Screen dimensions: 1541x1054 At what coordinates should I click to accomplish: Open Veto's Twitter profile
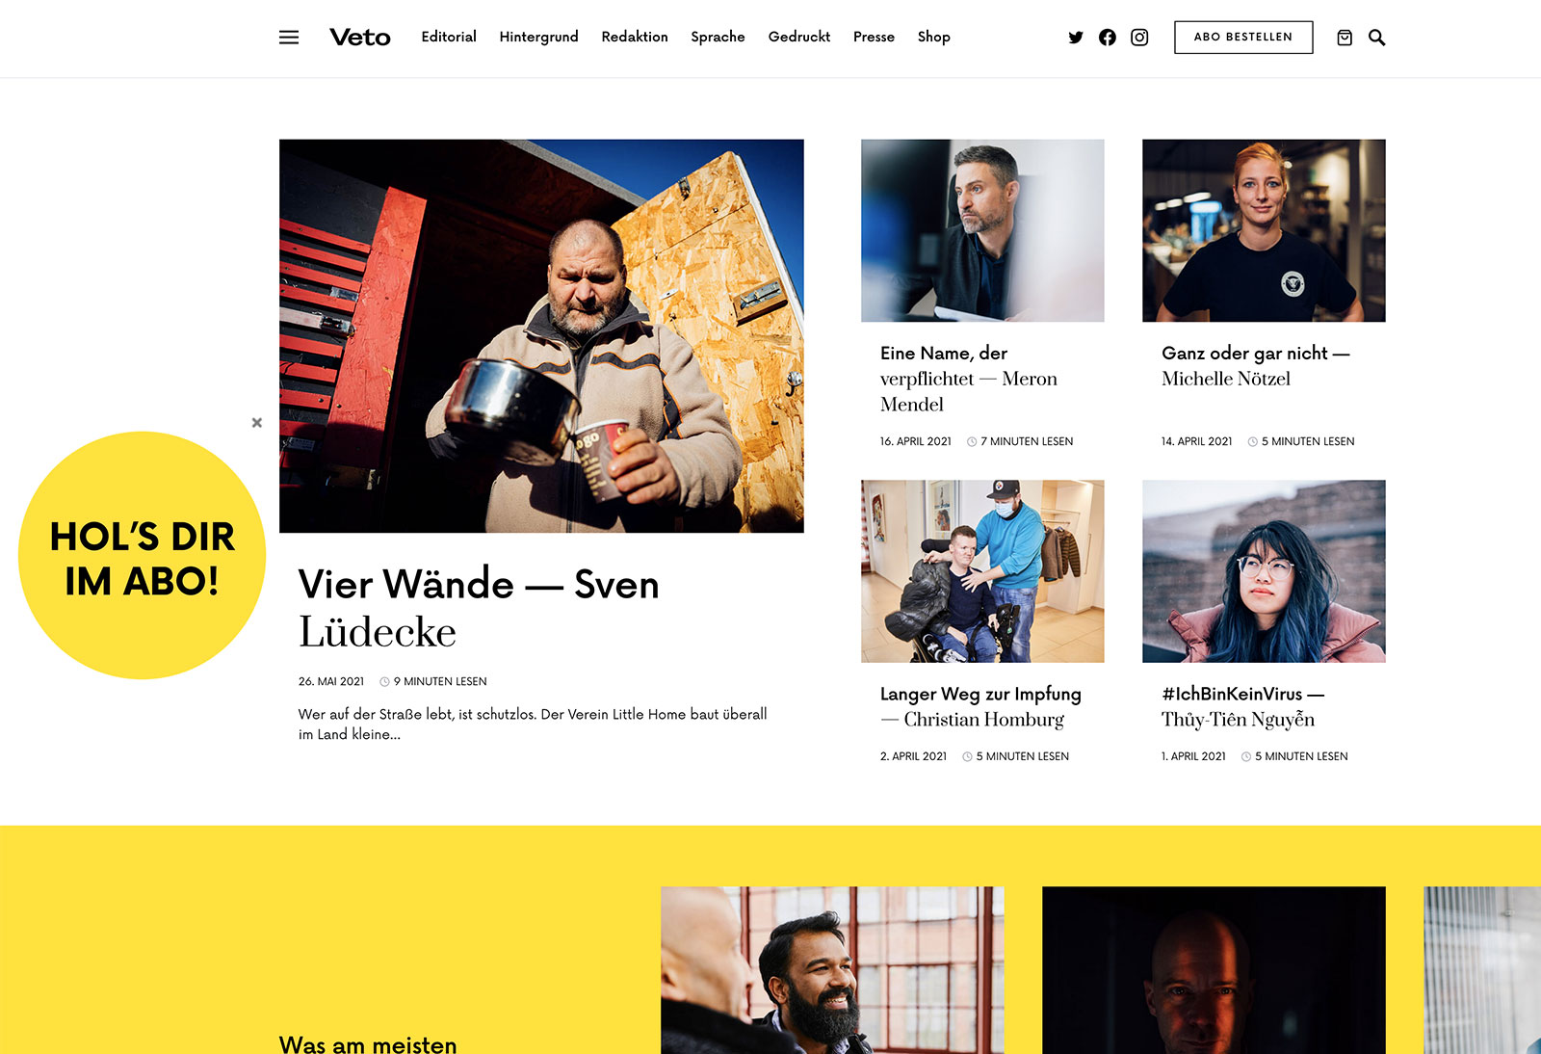click(1076, 38)
